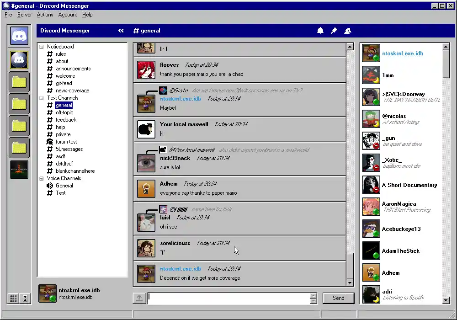Viewport: 457px width, 320px height.
Task: Join the General voice channel speaker icon
Action: point(50,186)
